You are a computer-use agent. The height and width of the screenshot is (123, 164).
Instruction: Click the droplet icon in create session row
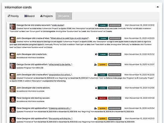pyautogui.click(x=96, y=88)
